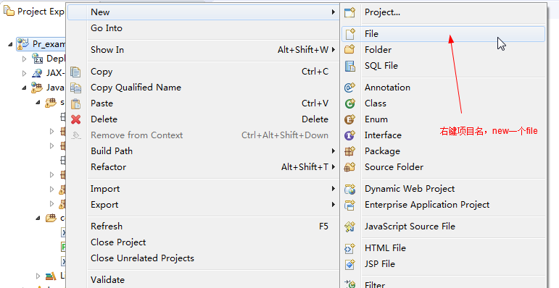Viewport: 559px width, 288px height.
Task: Collapse the Pr_exam project node
Action: (10, 44)
